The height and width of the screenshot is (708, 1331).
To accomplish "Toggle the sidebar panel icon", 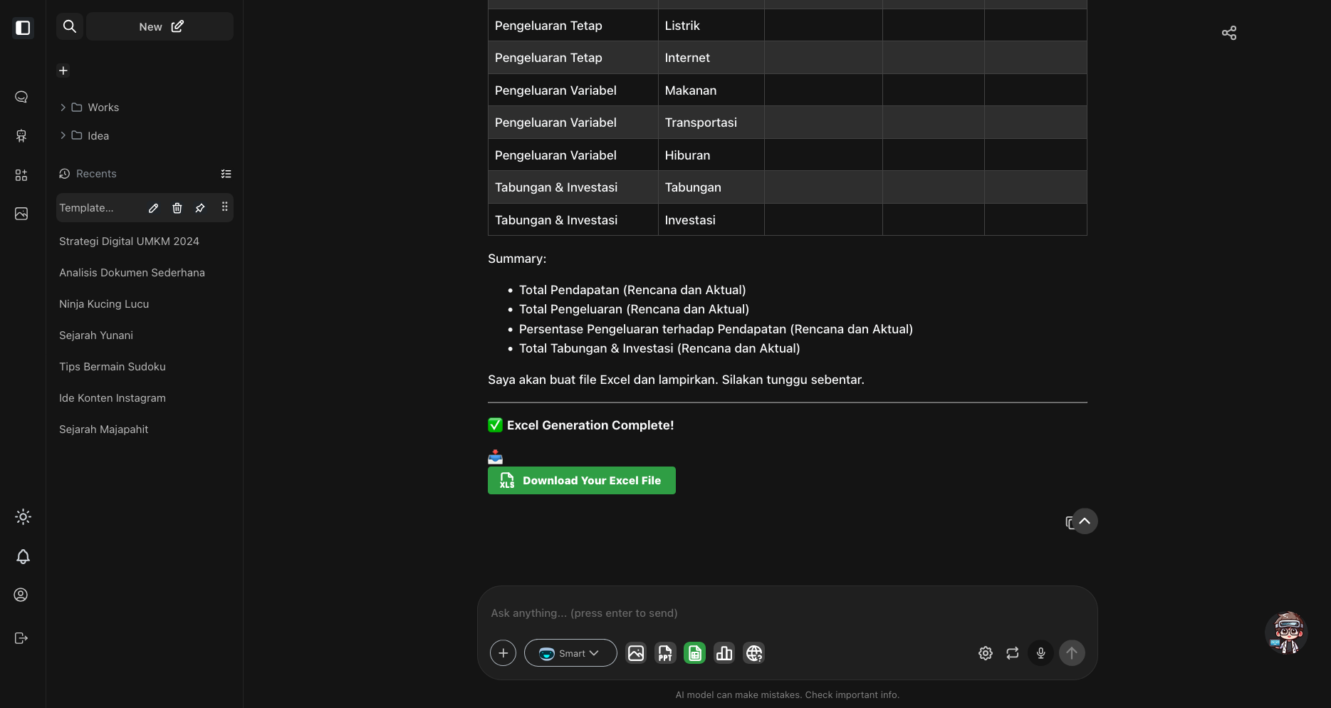I will (x=23, y=28).
